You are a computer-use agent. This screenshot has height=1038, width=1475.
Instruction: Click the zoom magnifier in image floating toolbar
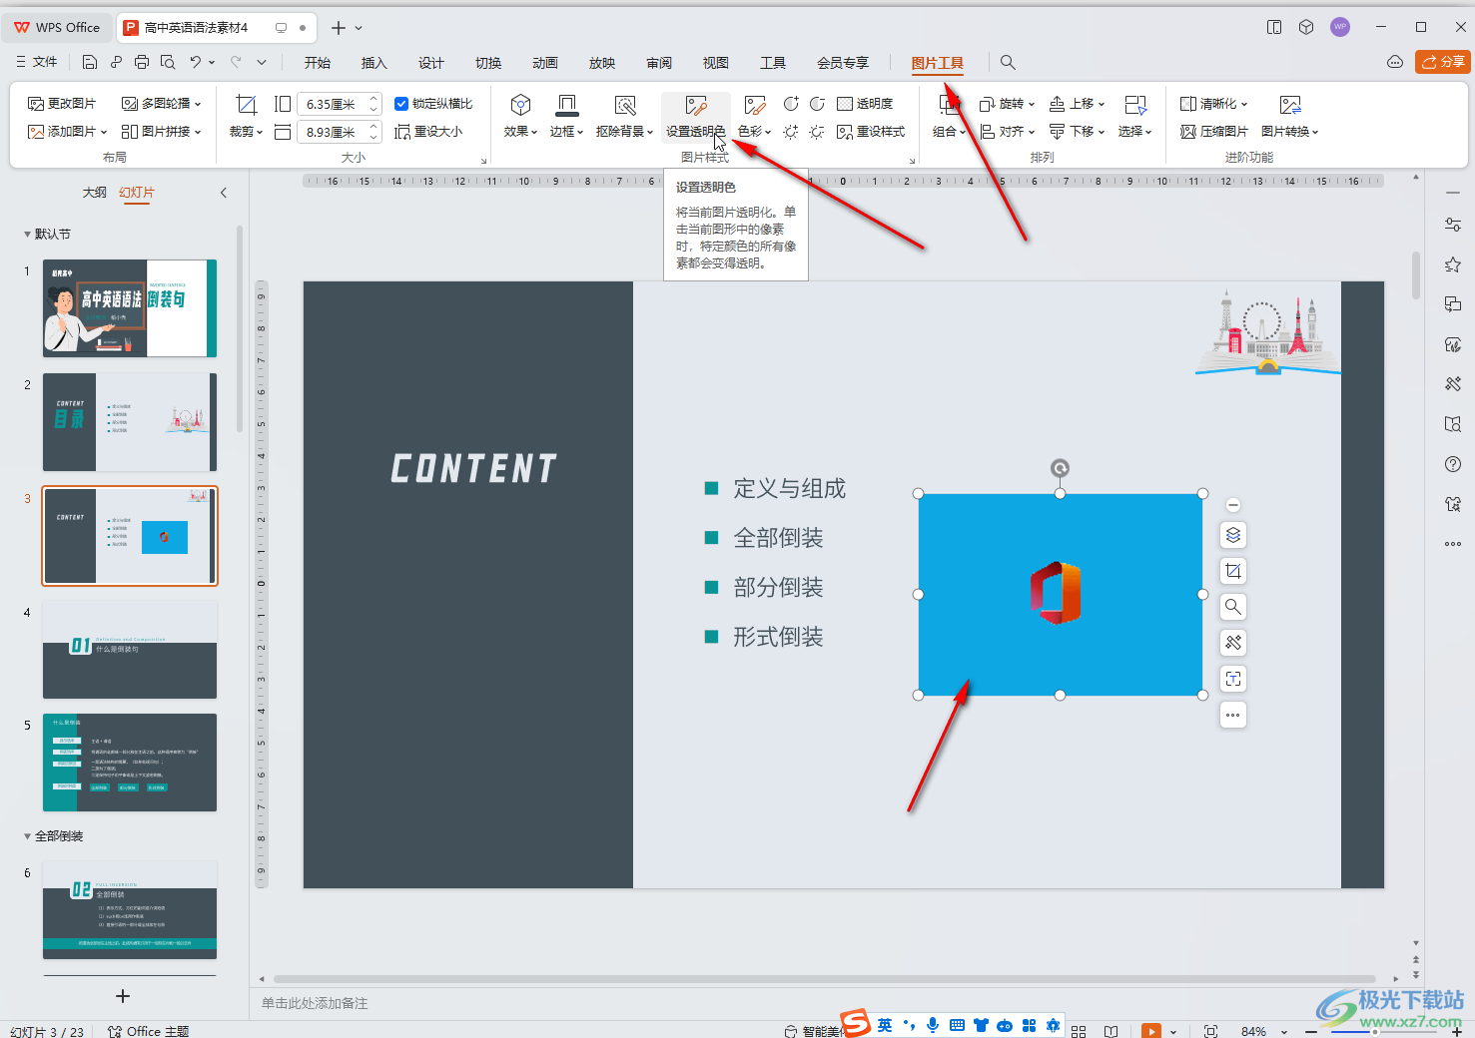click(x=1233, y=607)
